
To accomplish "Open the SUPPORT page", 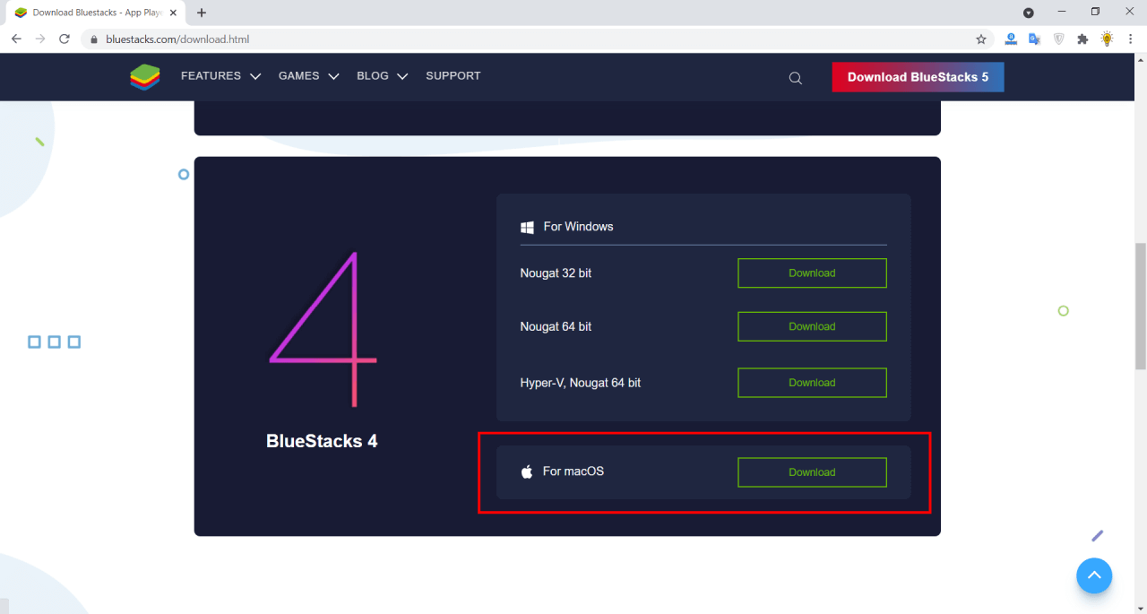I will point(453,76).
